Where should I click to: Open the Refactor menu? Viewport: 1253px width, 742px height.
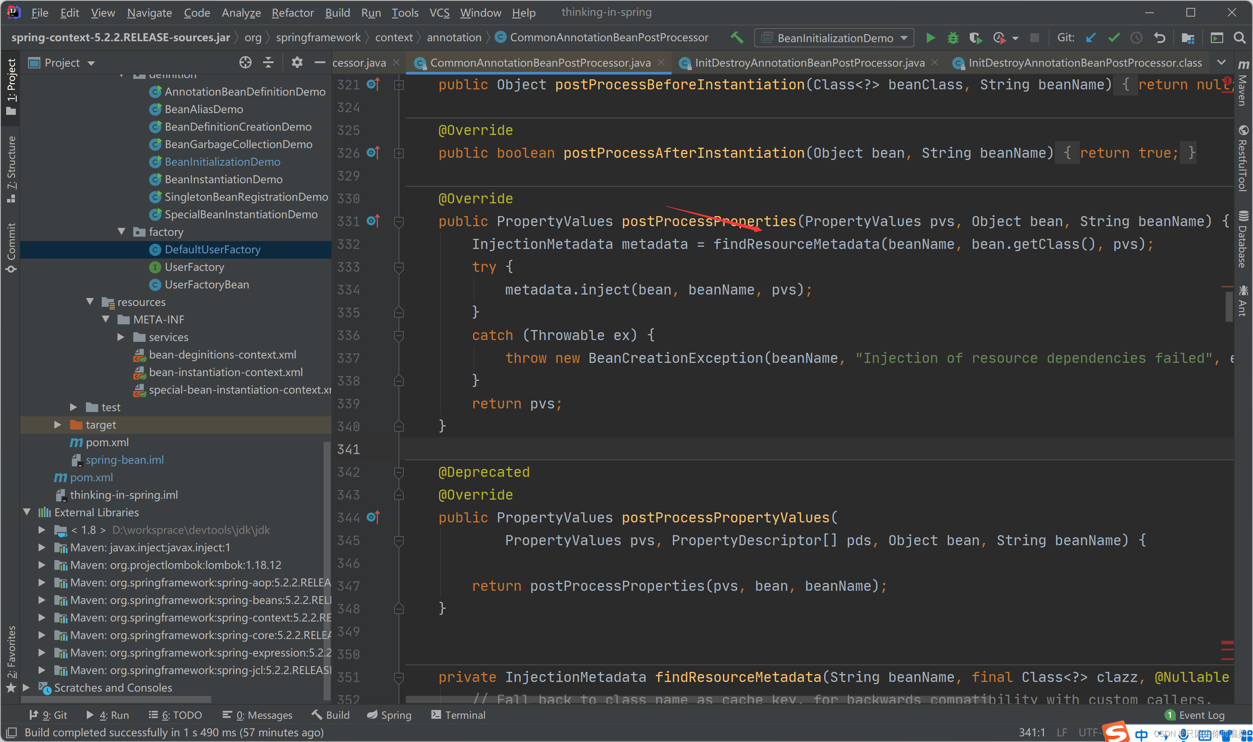point(292,13)
